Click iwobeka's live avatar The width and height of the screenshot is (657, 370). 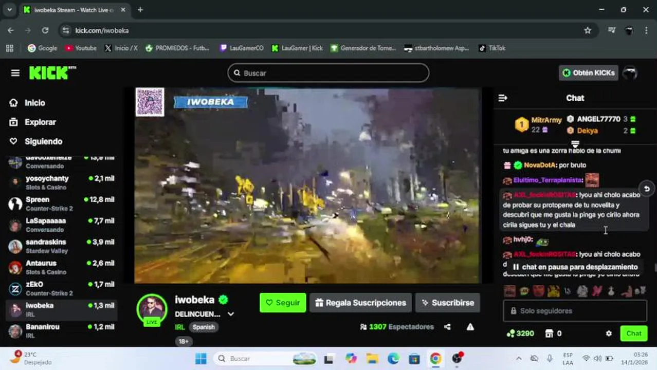click(152, 309)
